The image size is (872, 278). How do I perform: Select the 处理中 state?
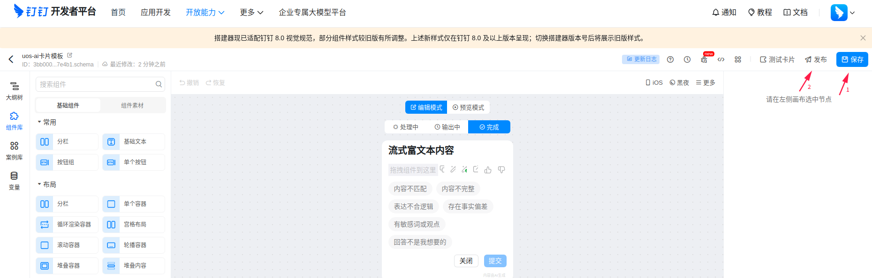405,127
